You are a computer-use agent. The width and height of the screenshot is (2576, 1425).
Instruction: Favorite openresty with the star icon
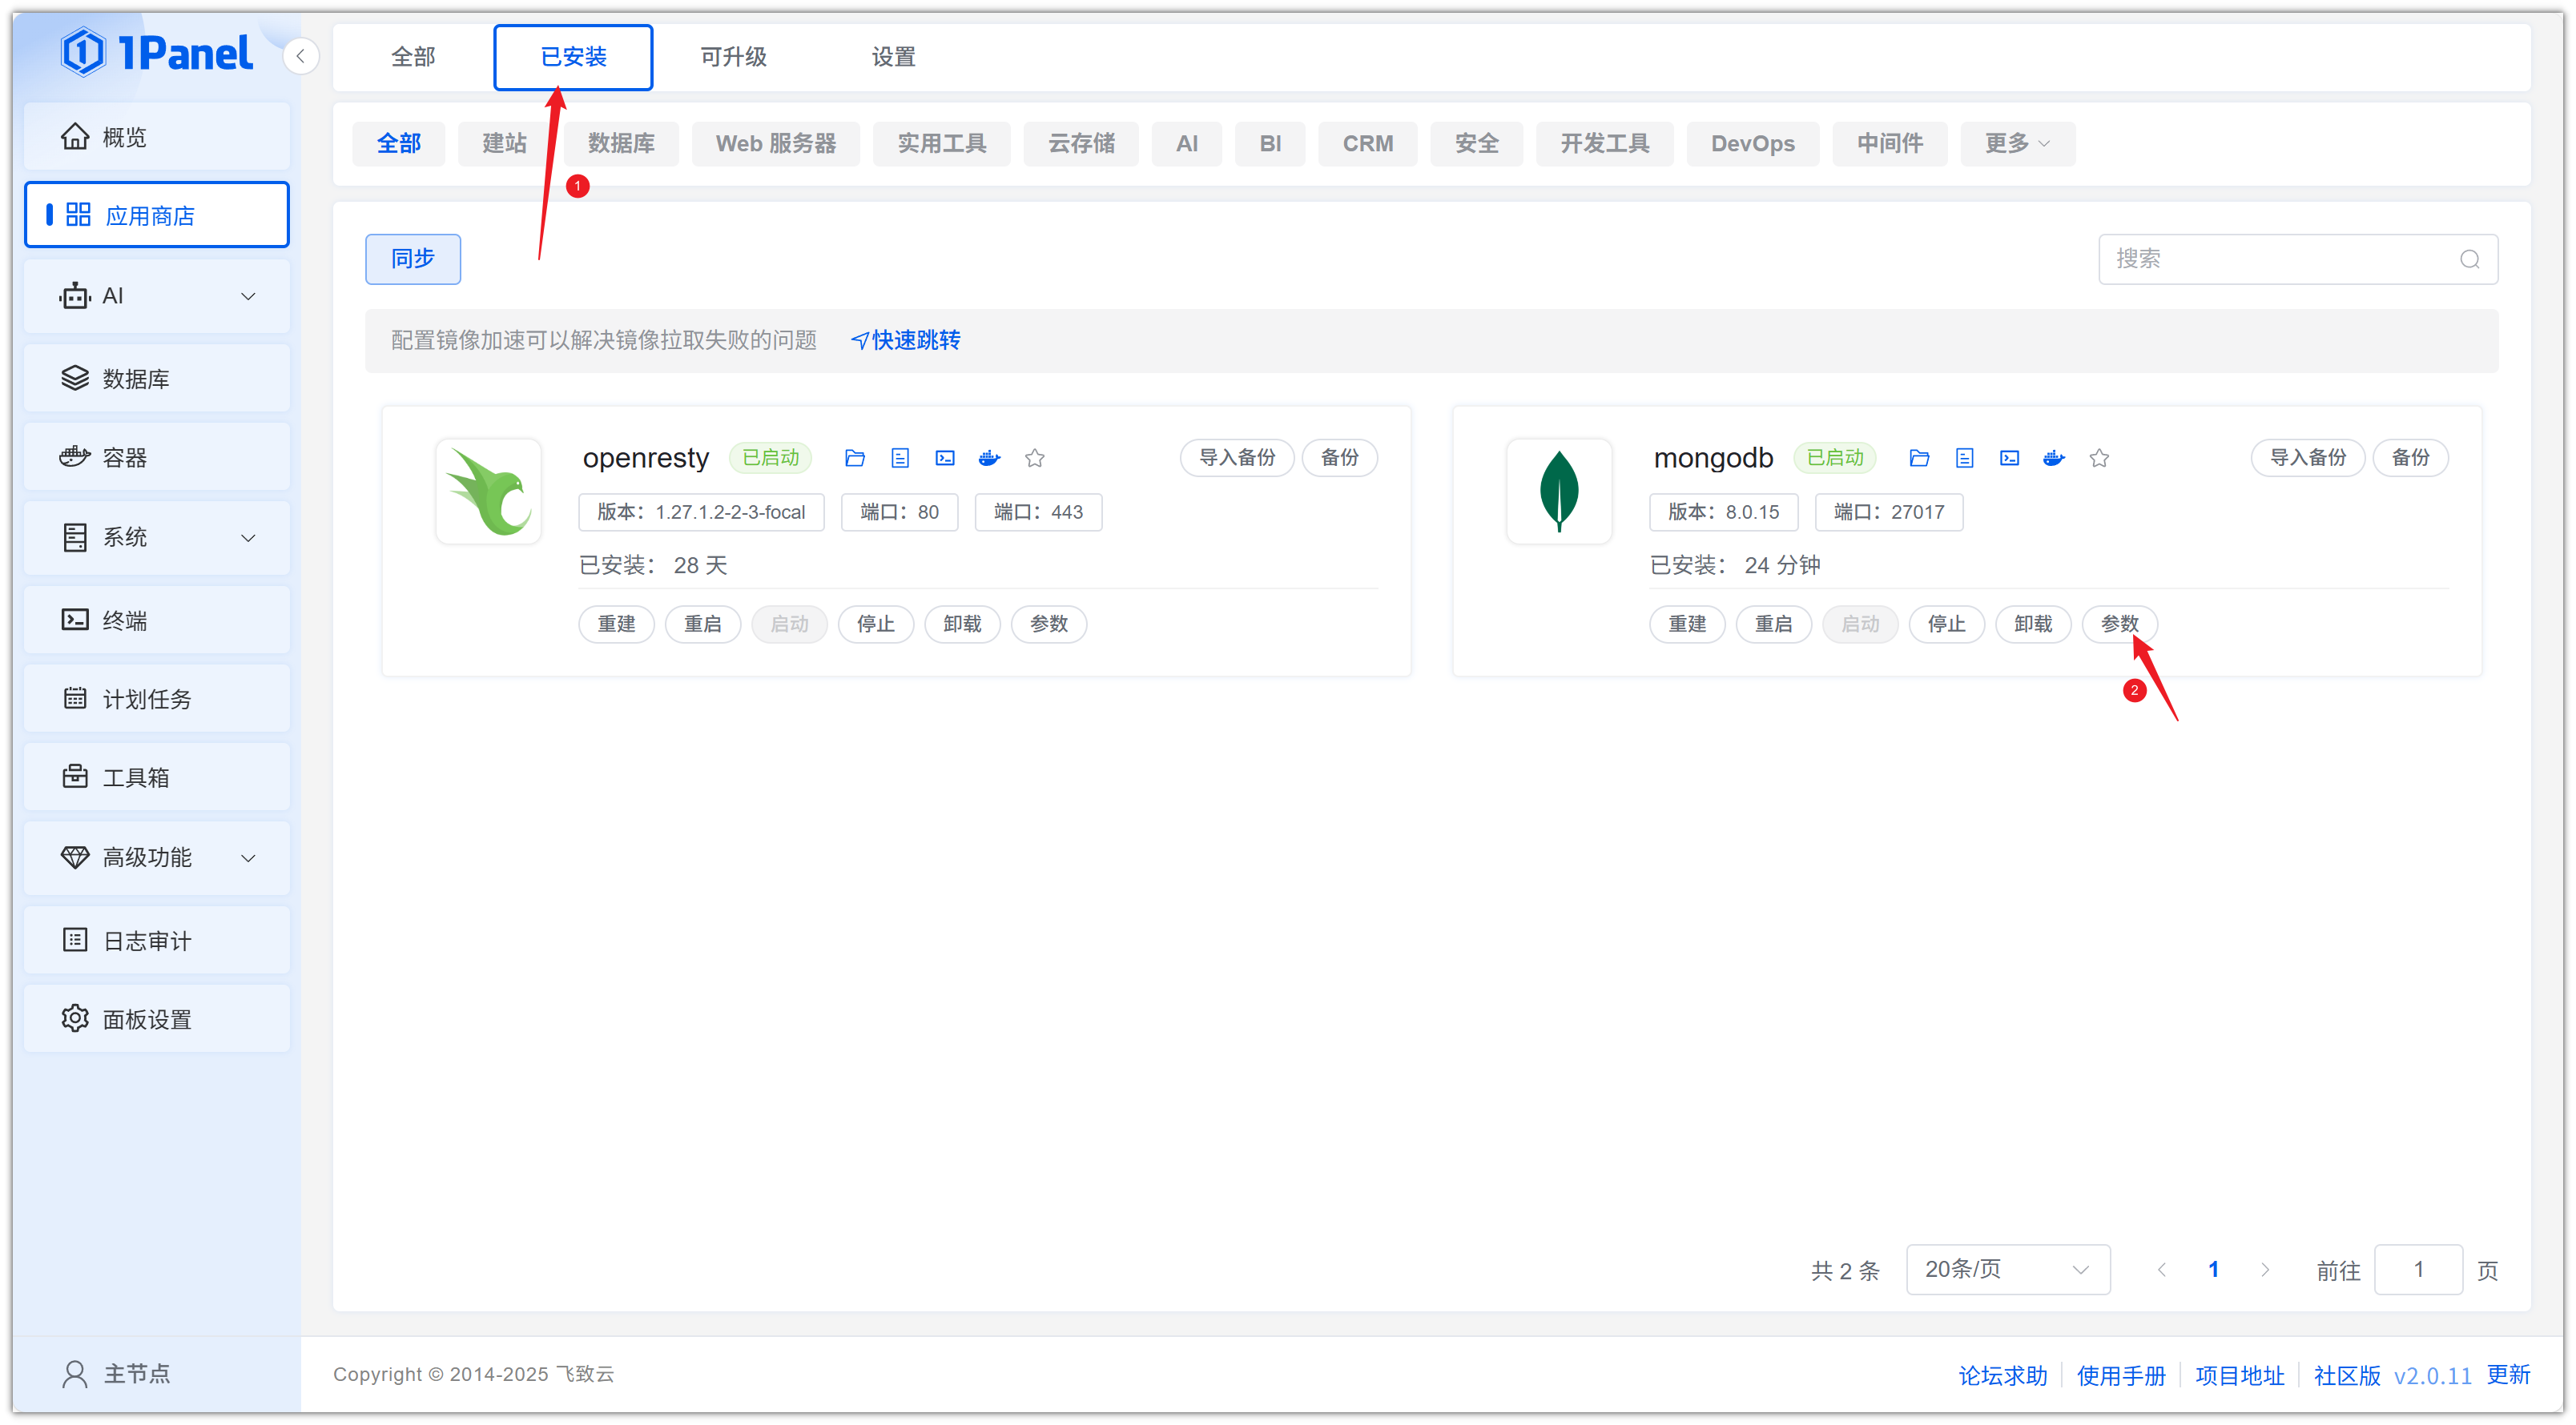click(x=1034, y=458)
